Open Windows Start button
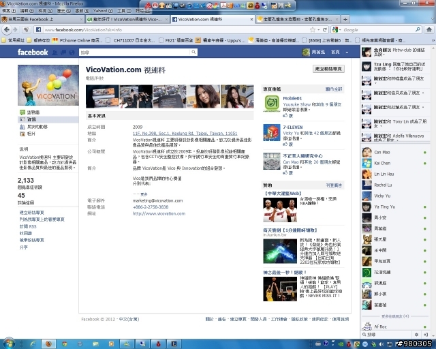436x349 pixels. coord(8,344)
